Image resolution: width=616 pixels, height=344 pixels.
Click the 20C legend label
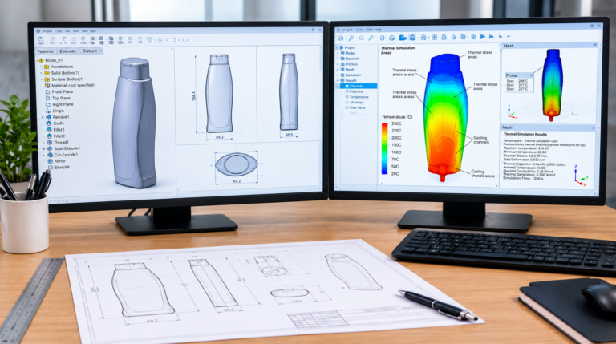[395, 173]
